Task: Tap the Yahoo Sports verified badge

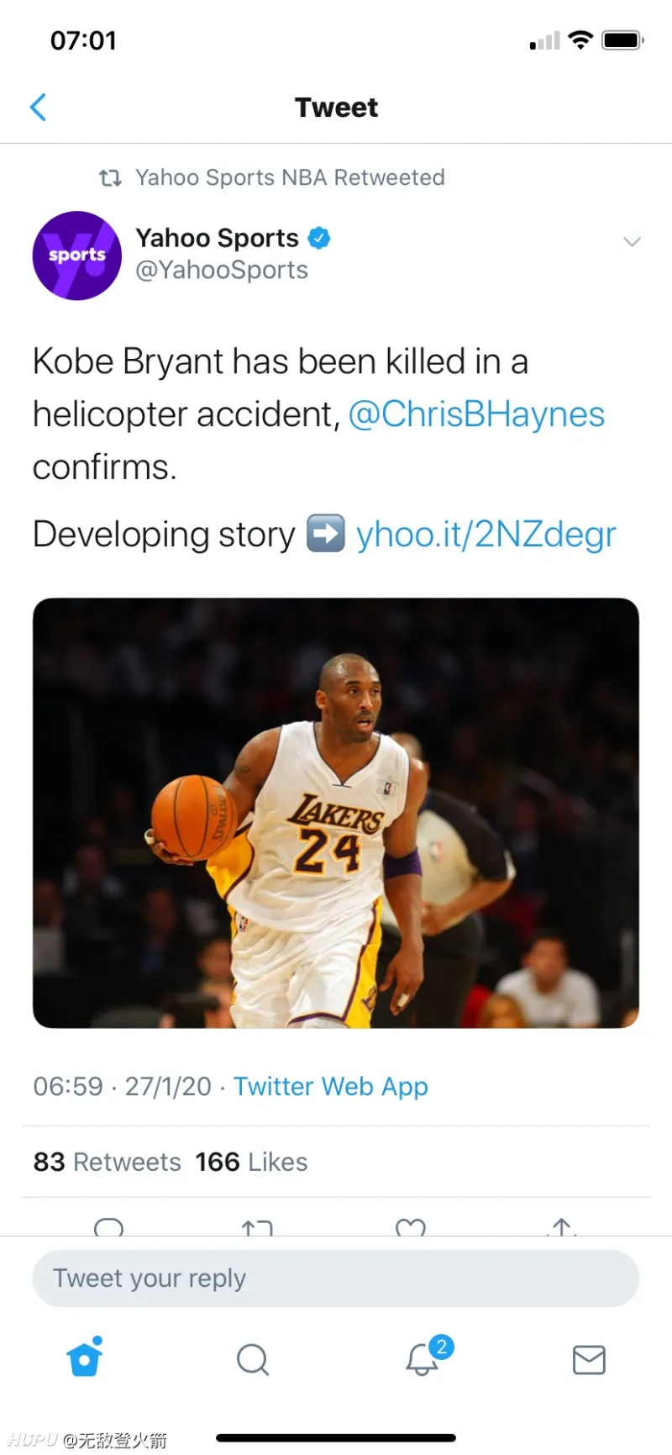Action: 319,238
